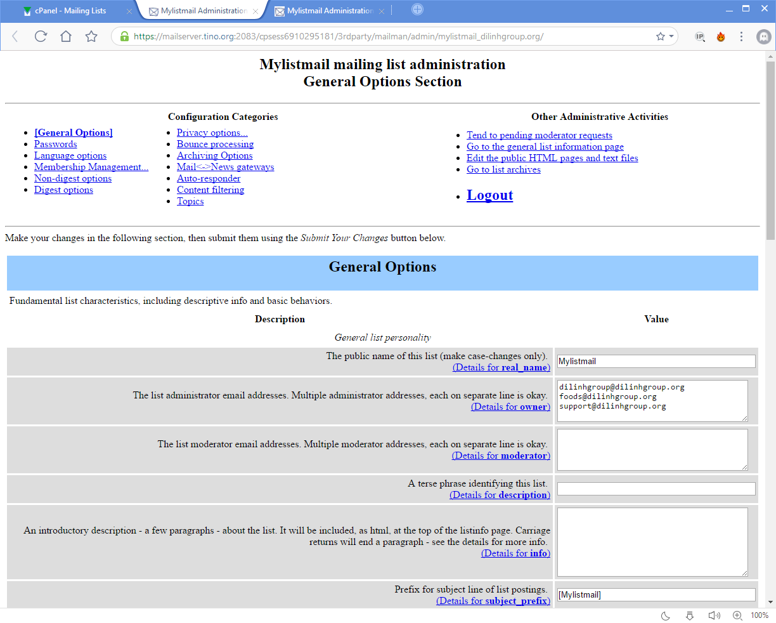Close the active Mylistmail Administration tab
This screenshot has height=623, width=776.
(255, 11)
